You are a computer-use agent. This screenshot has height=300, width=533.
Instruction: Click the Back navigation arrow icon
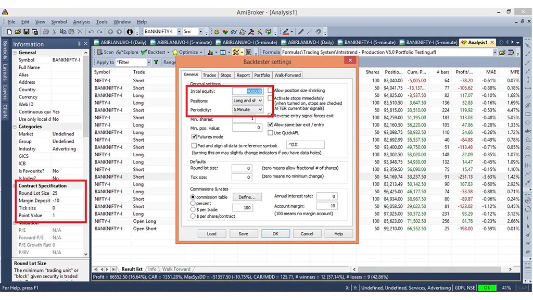pyautogui.click(x=110, y=32)
